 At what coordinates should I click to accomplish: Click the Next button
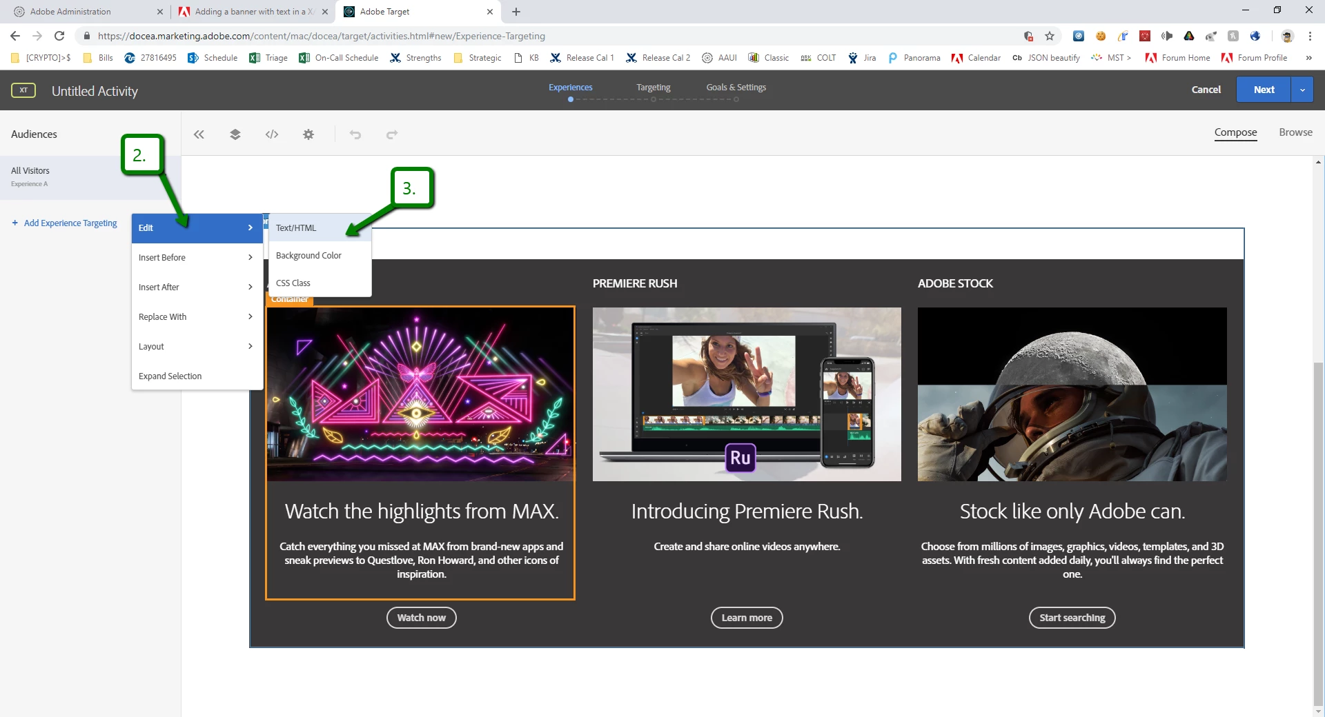coord(1264,90)
